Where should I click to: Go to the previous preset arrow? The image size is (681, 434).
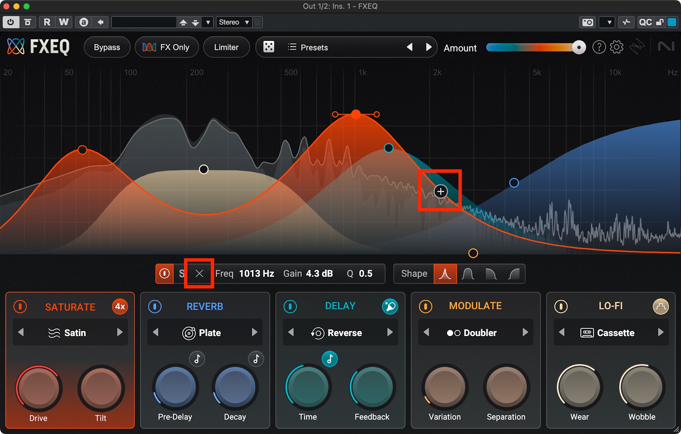[x=409, y=47]
